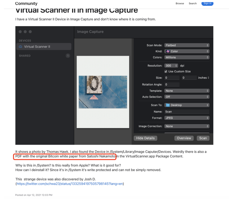Click the dpi label next to Resolution

tap(182, 66)
